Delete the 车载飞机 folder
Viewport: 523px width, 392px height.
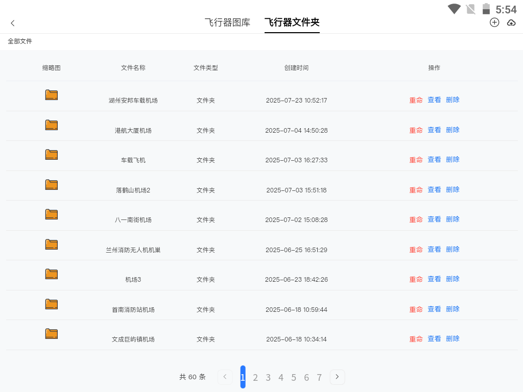[x=453, y=159]
